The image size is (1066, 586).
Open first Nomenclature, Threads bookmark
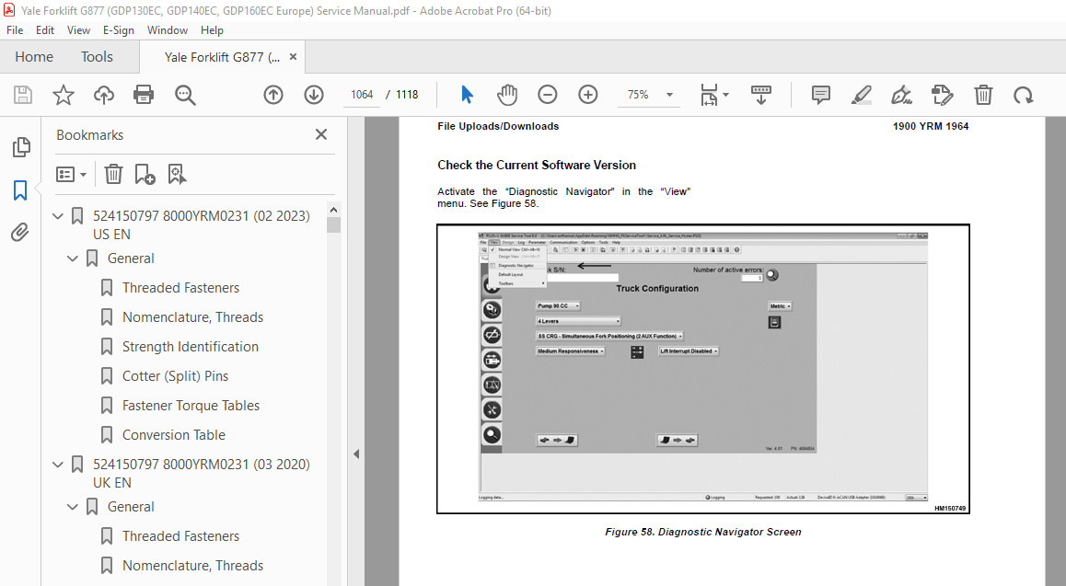(192, 317)
